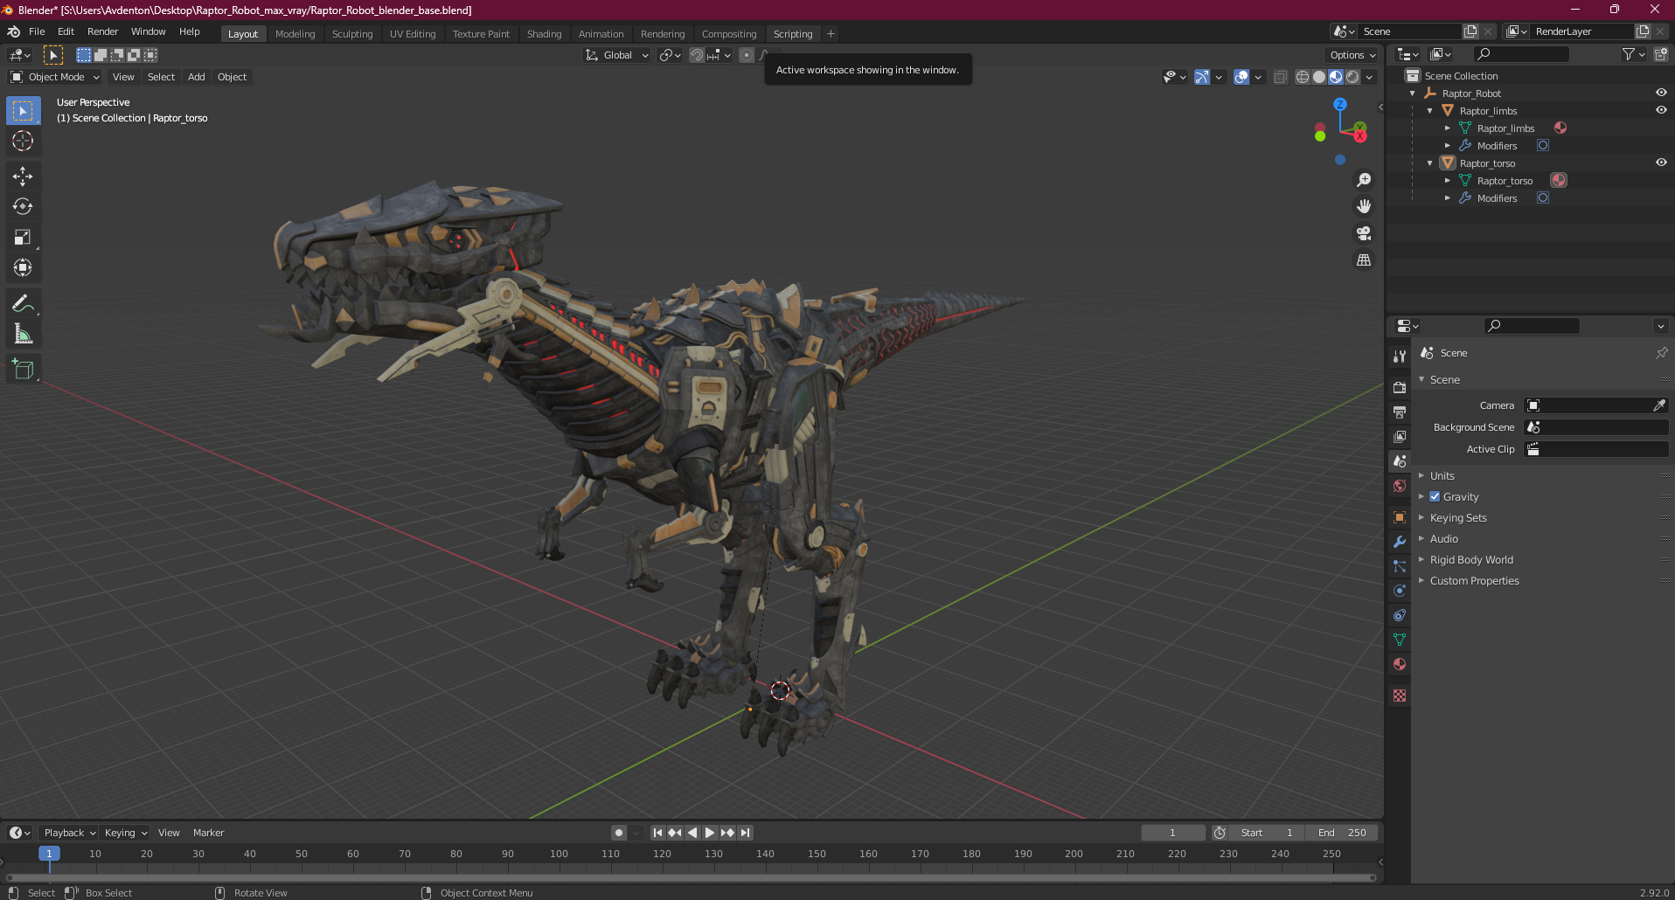Select the Annotate tool
1675x900 pixels.
click(x=23, y=304)
